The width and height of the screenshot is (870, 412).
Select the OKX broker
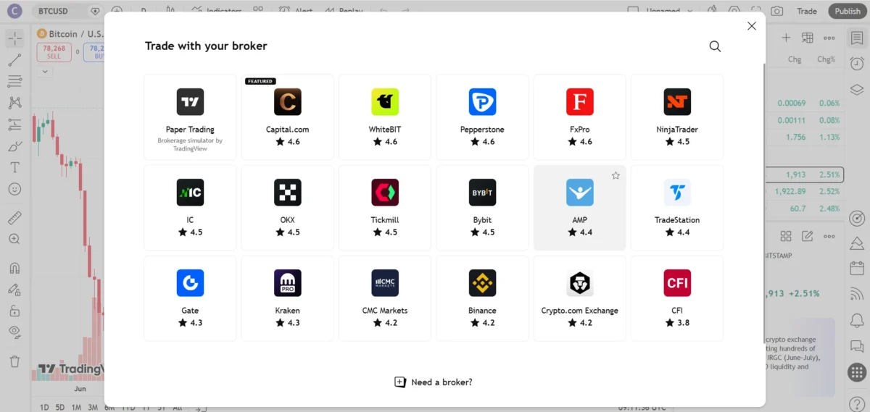coord(287,207)
